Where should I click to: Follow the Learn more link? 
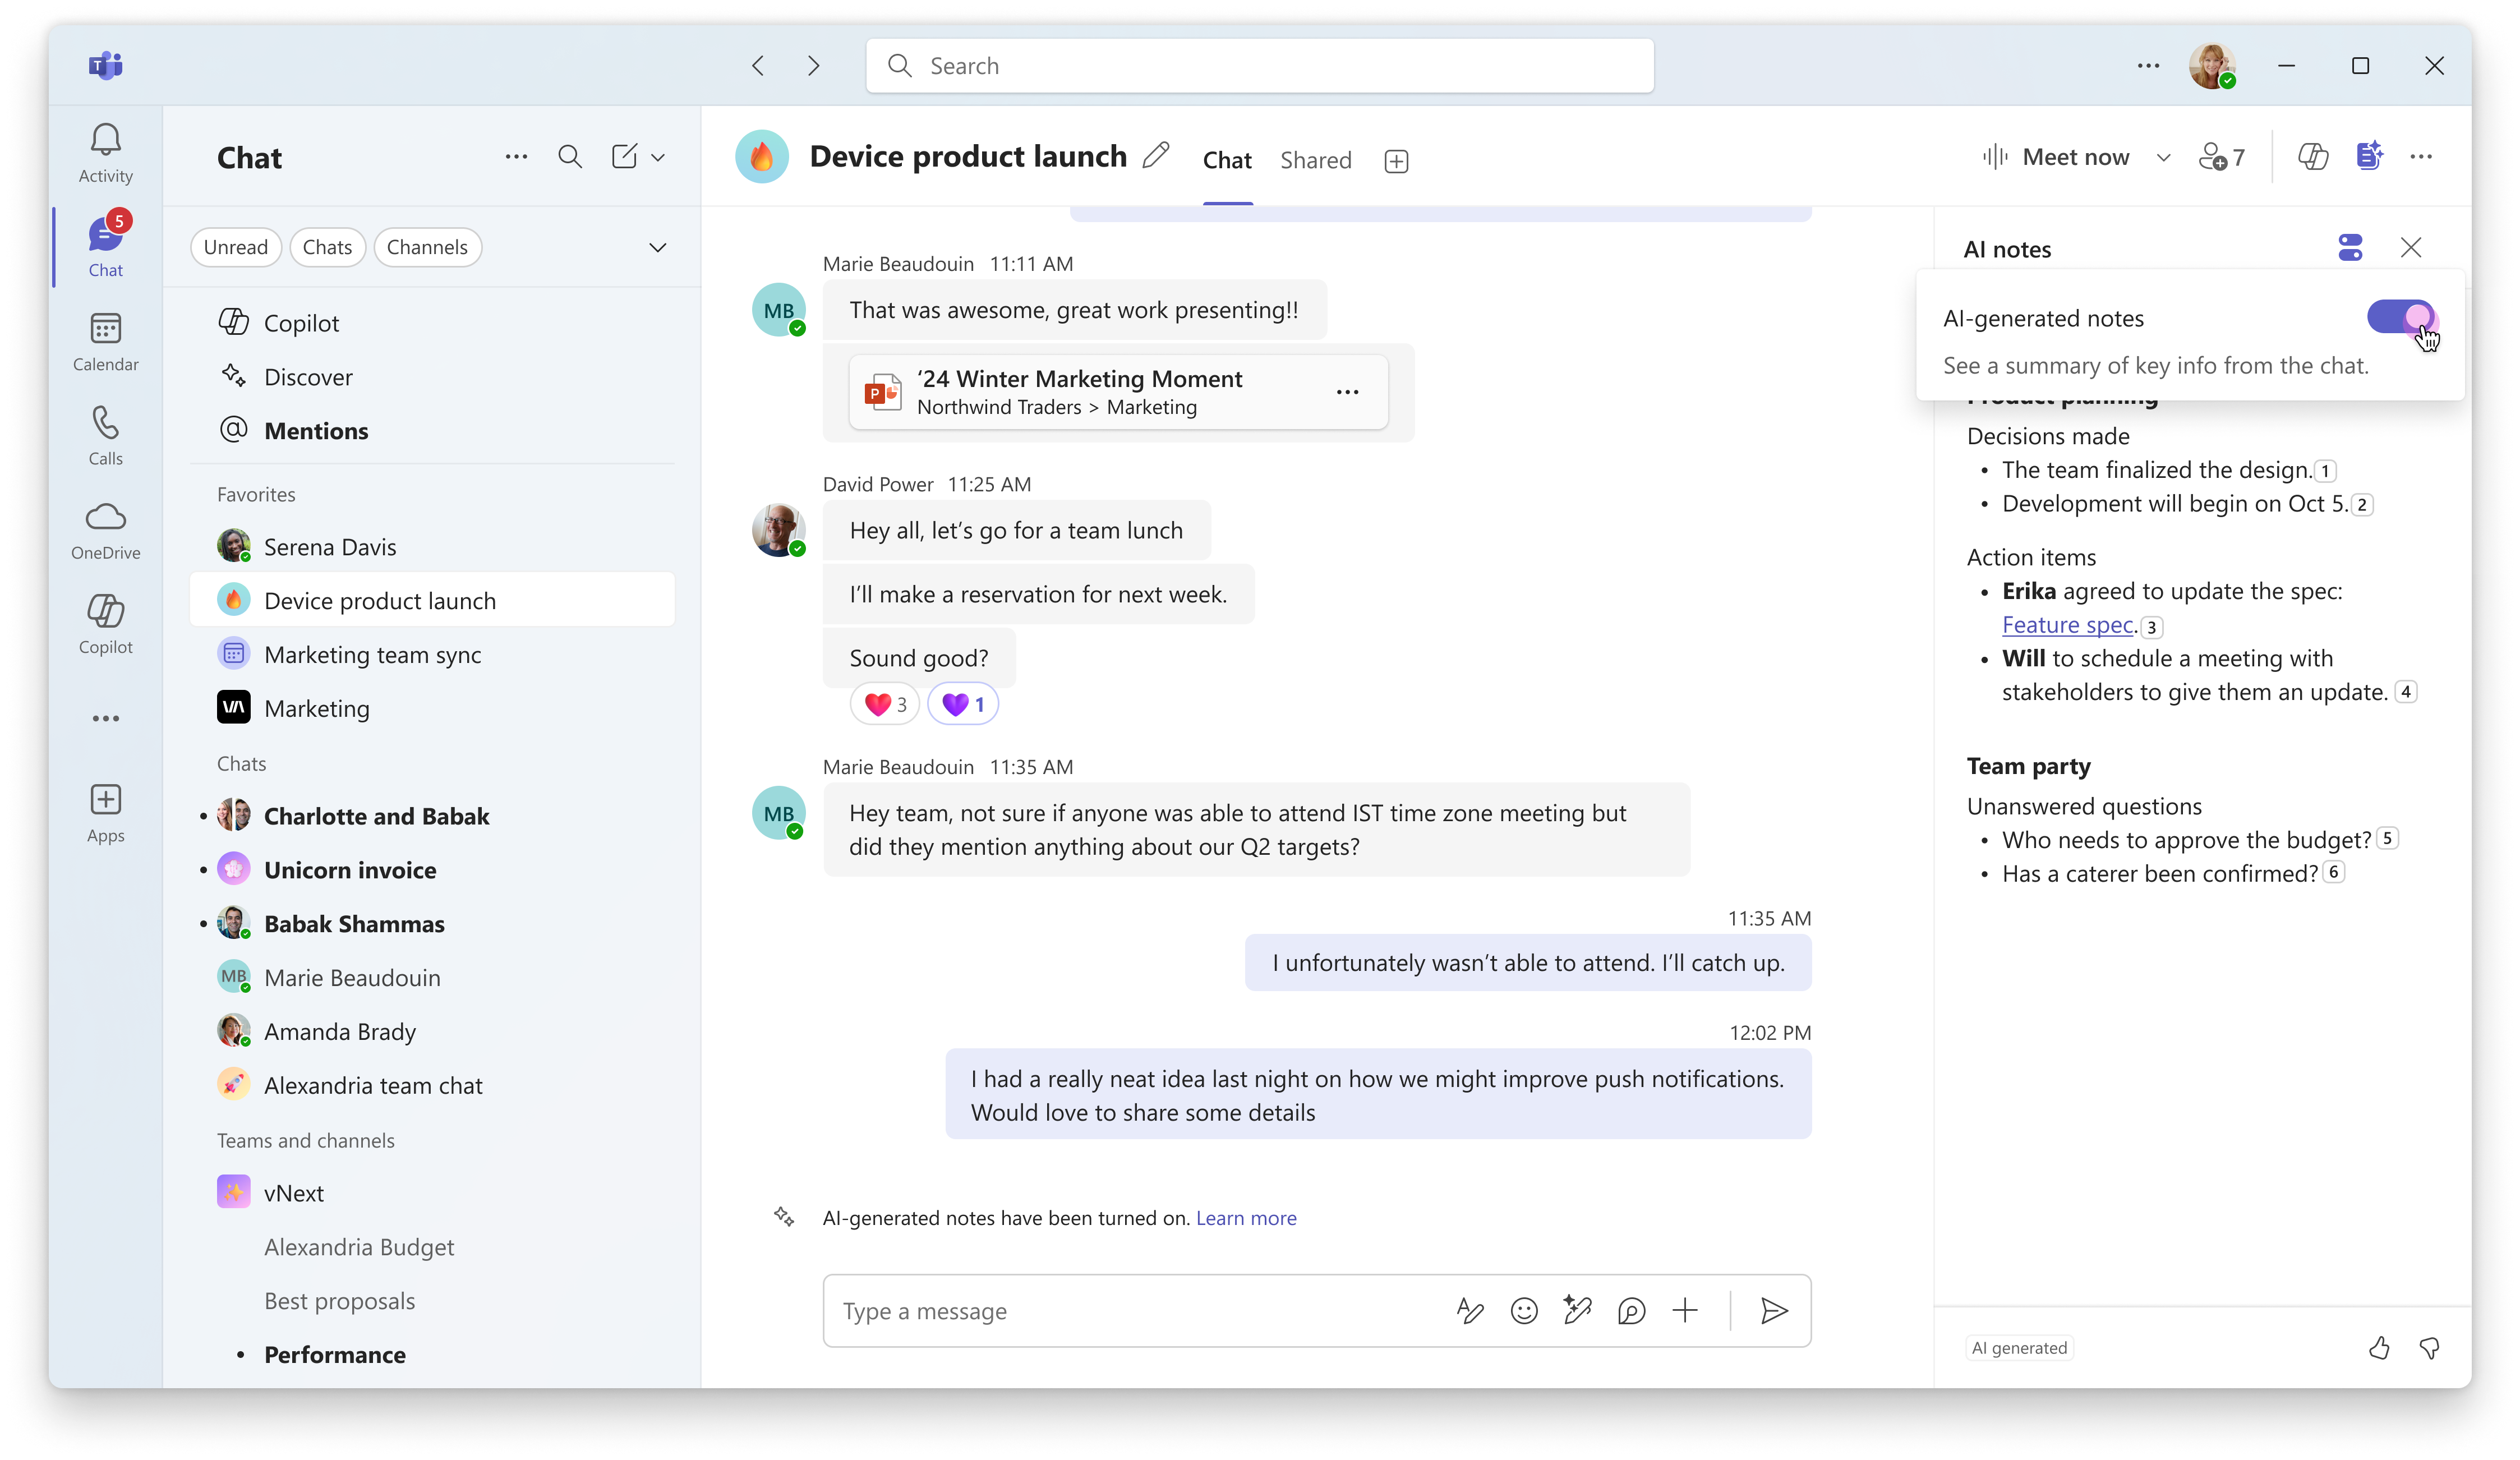pos(1246,1217)
